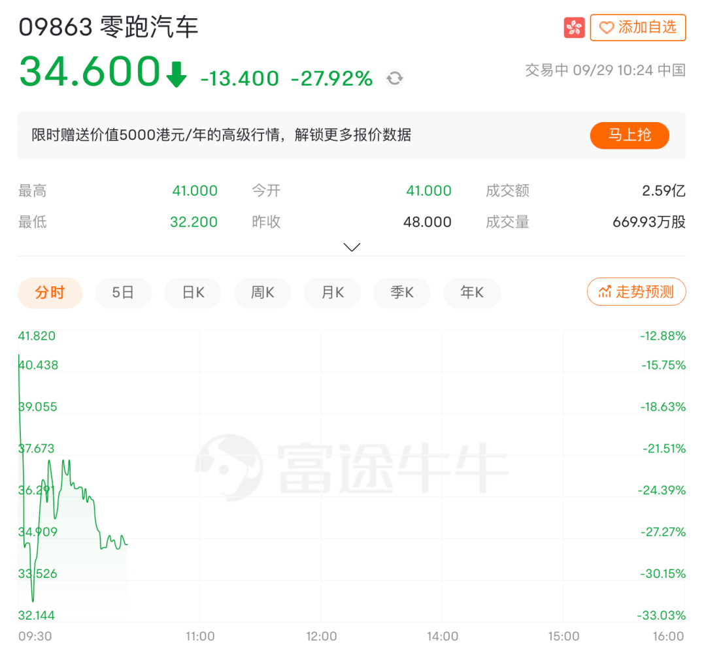Expand more quote details chevron
Image resolution: width=706 pixels, height=653 pixels.
[x=352, y=247]
